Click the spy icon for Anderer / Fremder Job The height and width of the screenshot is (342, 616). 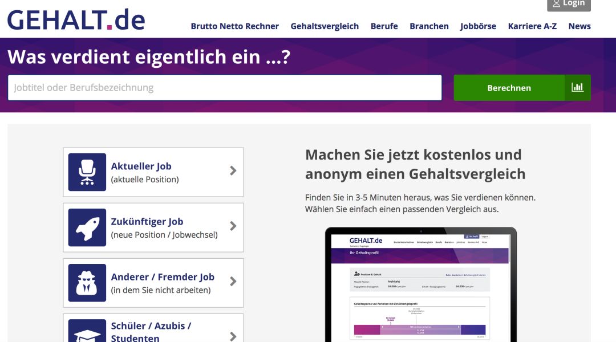[x=87, y=283]
